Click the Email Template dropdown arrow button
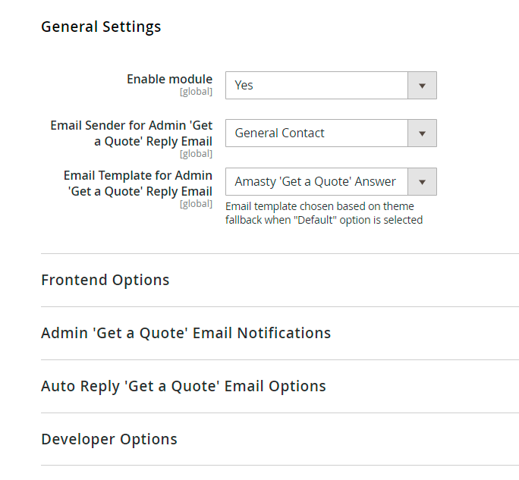Image resolution: width=519 pixels, height=480 pixels. pyautogui.click(x=423, y=182)
